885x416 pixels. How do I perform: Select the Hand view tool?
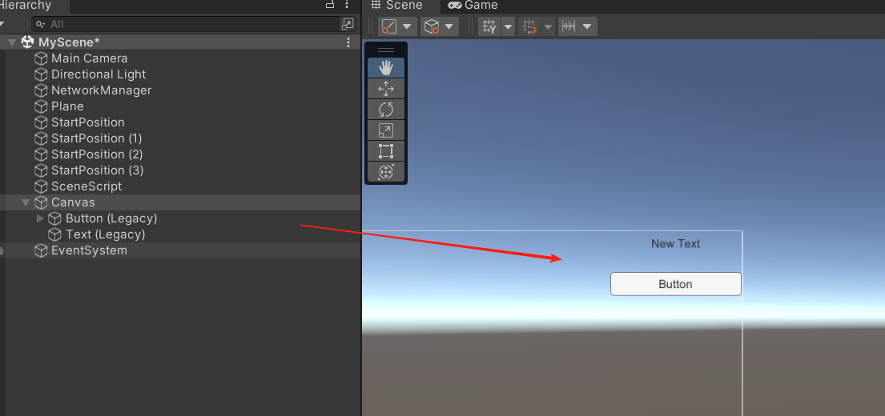tap(386, 68)
